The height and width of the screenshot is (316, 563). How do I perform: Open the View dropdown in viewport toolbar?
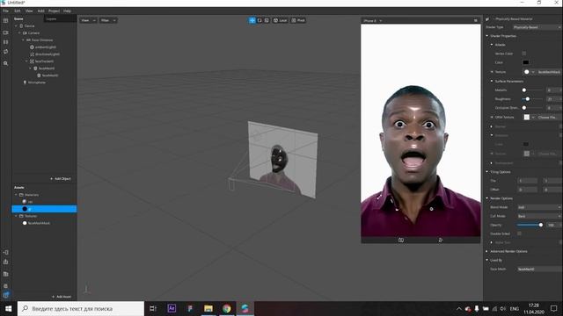click(x=88, y=20)
